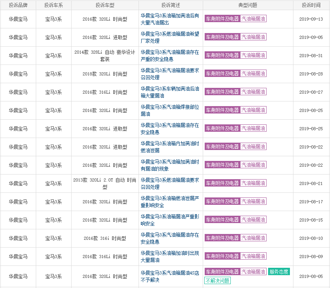Open the 油箱燃油泄漏严重影响安全 complaint
Screen dimensions: 330x288
click(x=170, y=202)
